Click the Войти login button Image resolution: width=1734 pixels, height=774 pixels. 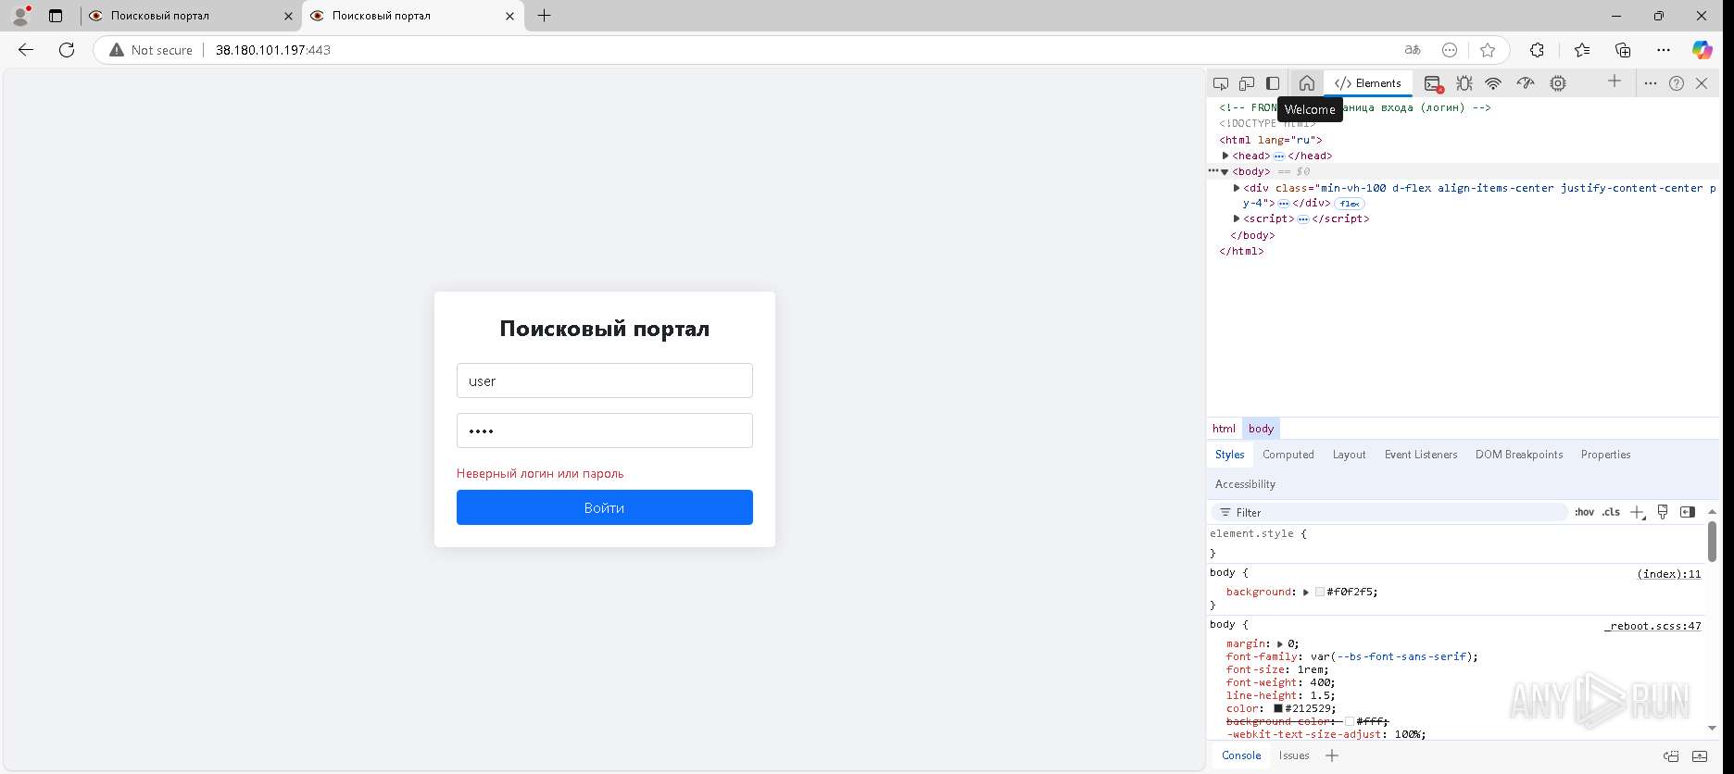click(605, 507)
